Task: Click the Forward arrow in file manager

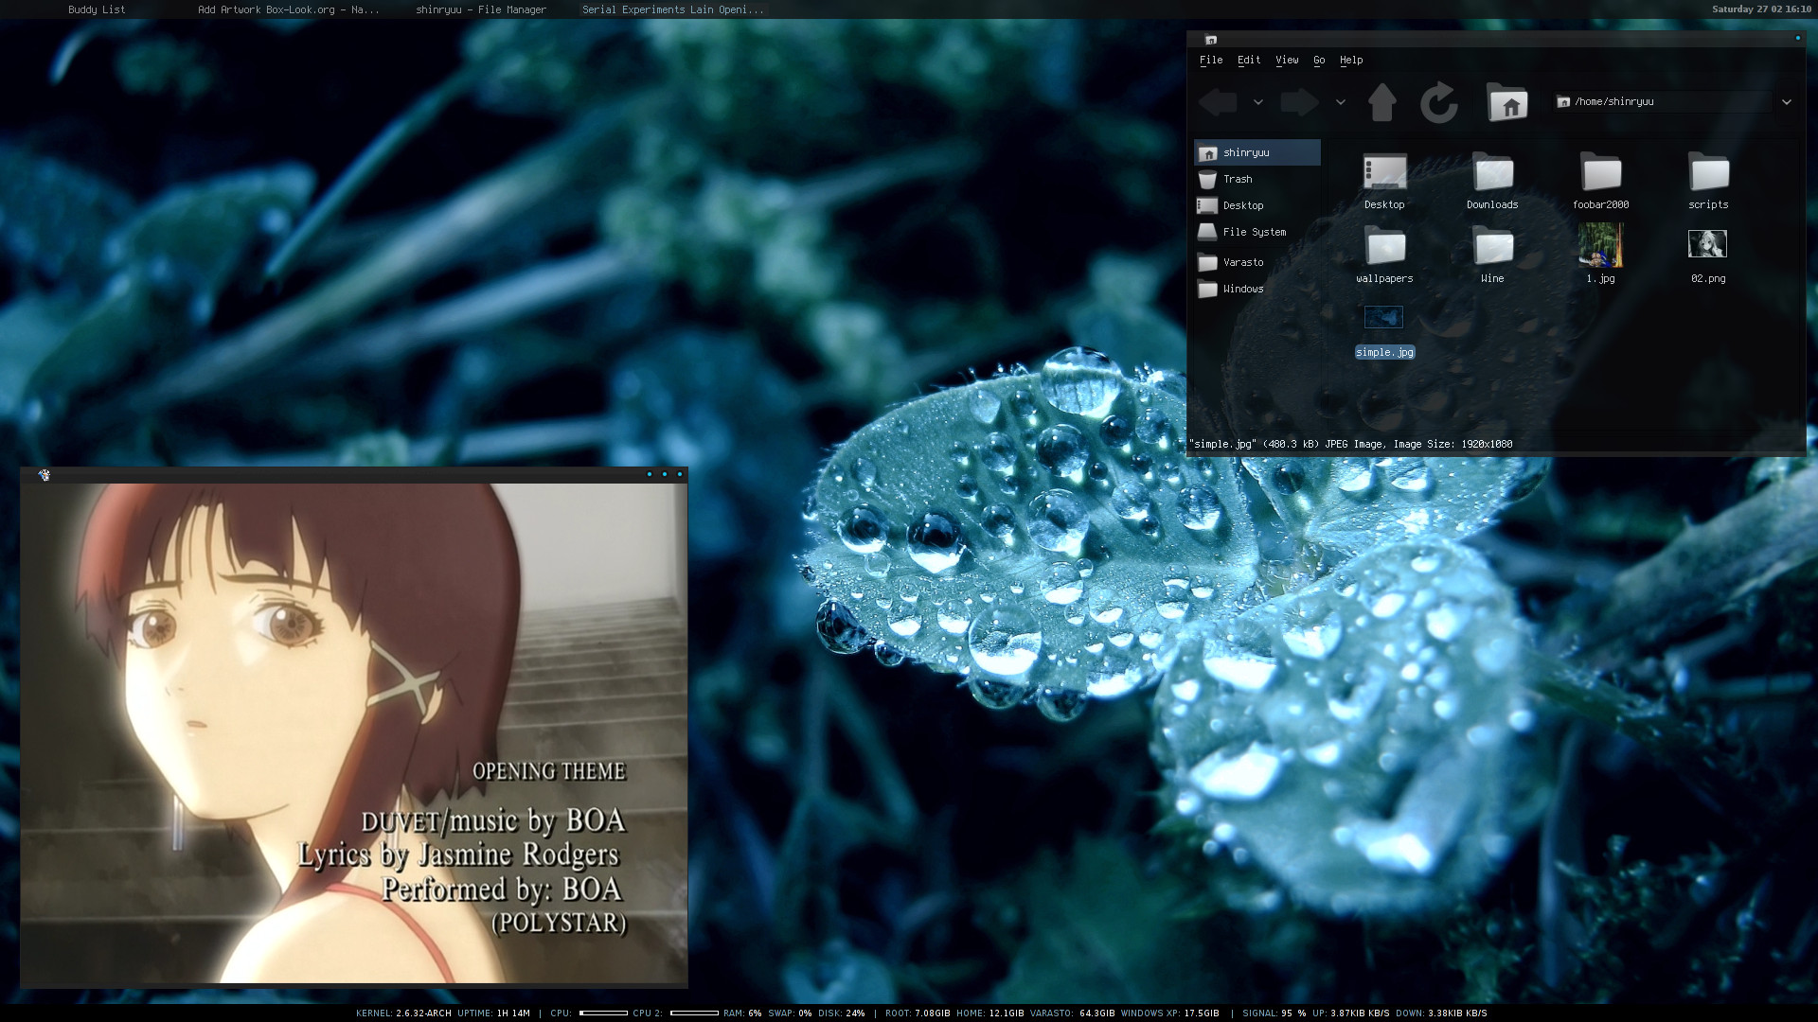Action: pyautogui.click(x=1299, y=102)
